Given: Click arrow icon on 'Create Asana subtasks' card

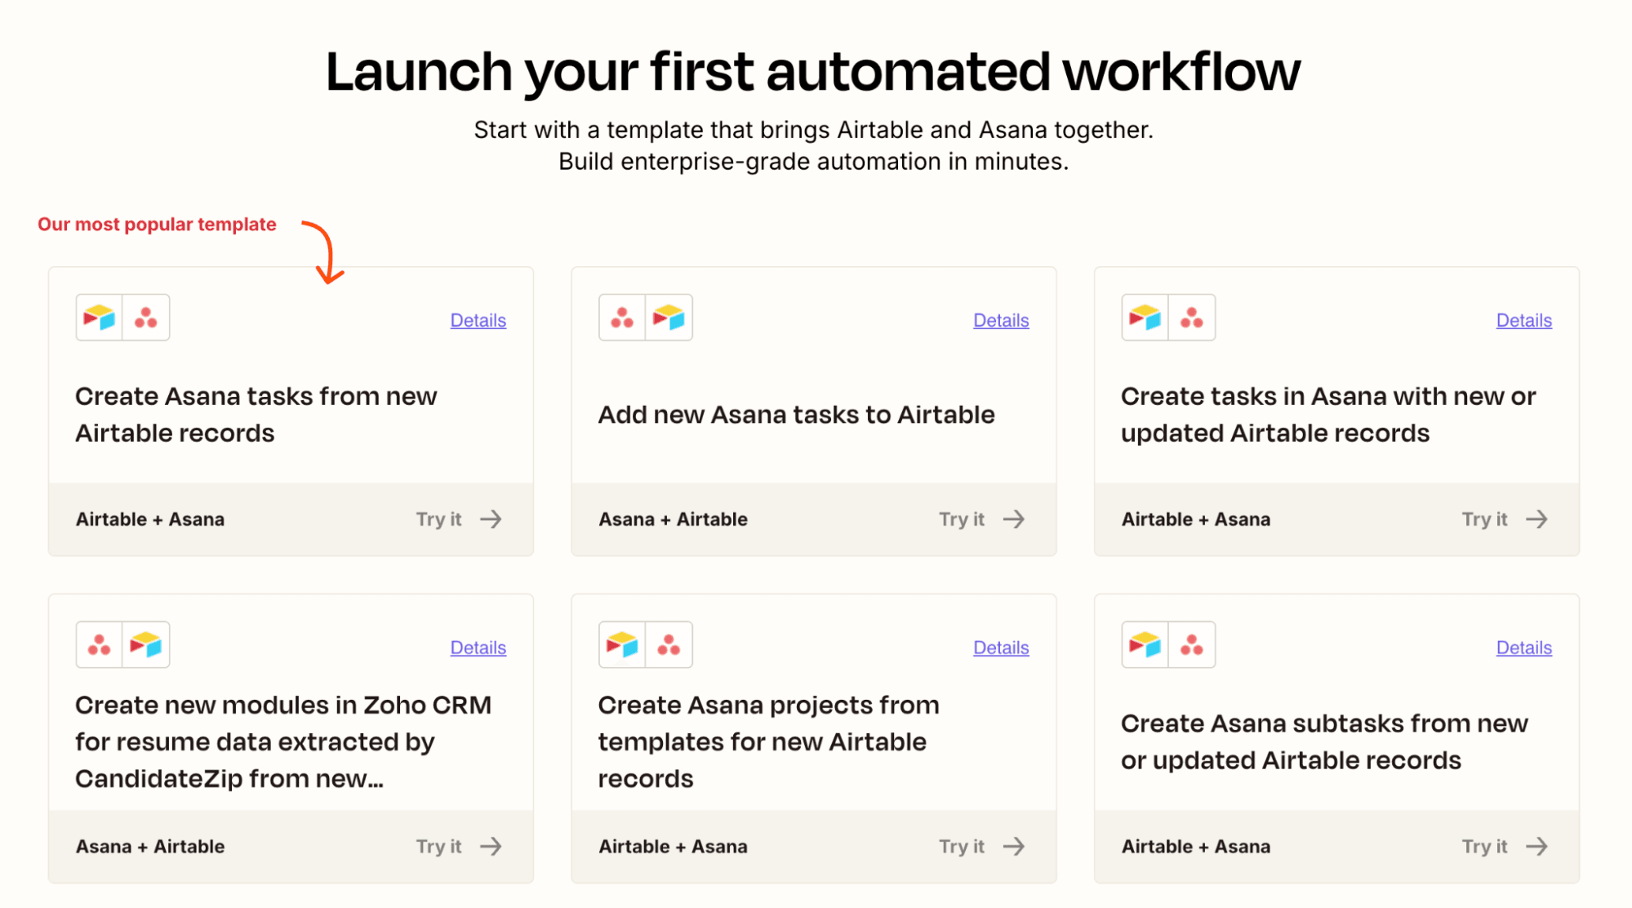Looking at the screenshot, I should click(x=1536, y=847).
